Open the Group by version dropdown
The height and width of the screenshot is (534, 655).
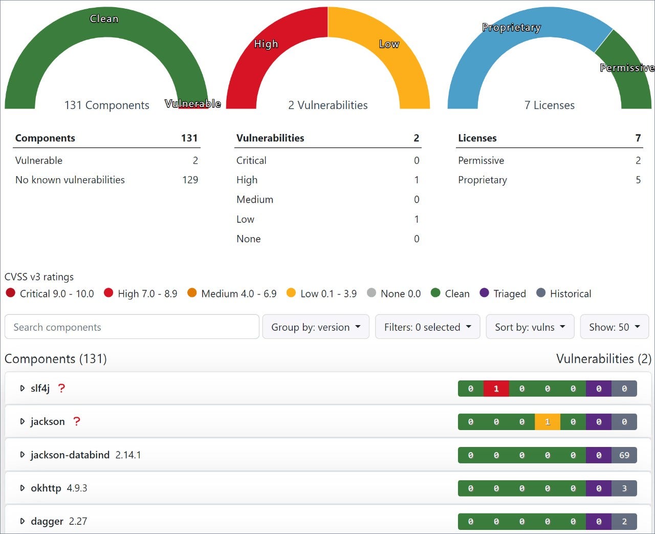click(315, 327)
